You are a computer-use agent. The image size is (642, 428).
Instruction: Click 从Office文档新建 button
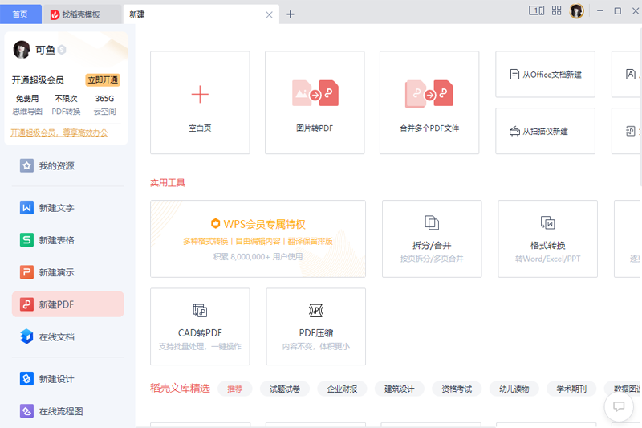point(545,75)
